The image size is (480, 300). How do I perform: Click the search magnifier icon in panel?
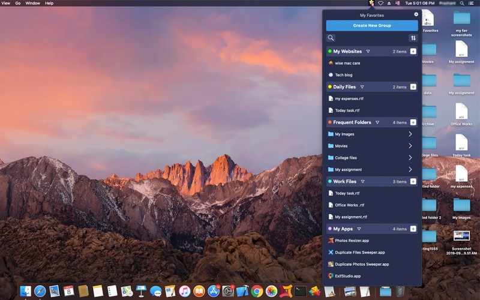coord(331,38)
